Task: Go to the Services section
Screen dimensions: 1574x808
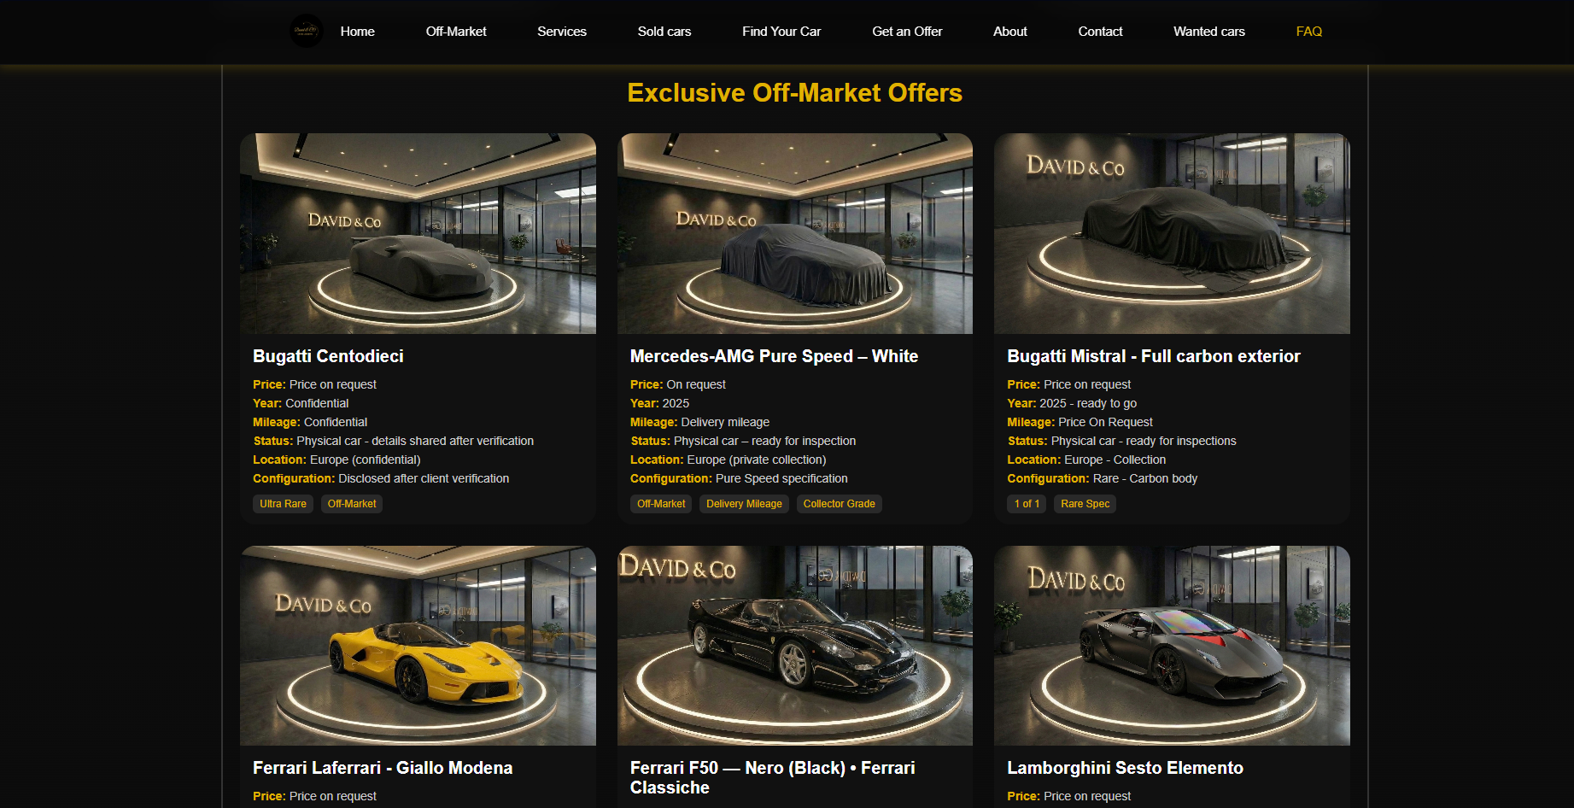Action: pyautogui.click(x=561, y=32)
